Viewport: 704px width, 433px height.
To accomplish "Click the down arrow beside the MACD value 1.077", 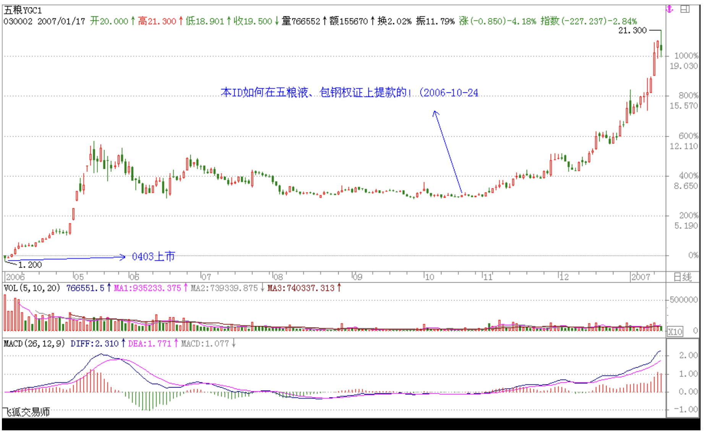I will [x=234, y=344].
